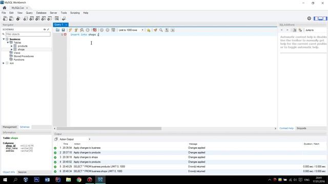328x184 pixels.
Task: Open the Scripting menu
Action: tap(75, 13)
